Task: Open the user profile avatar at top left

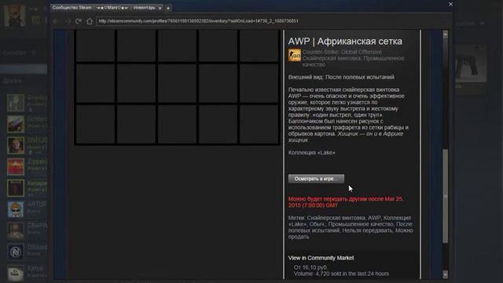Action: click(x=14, y=16)
